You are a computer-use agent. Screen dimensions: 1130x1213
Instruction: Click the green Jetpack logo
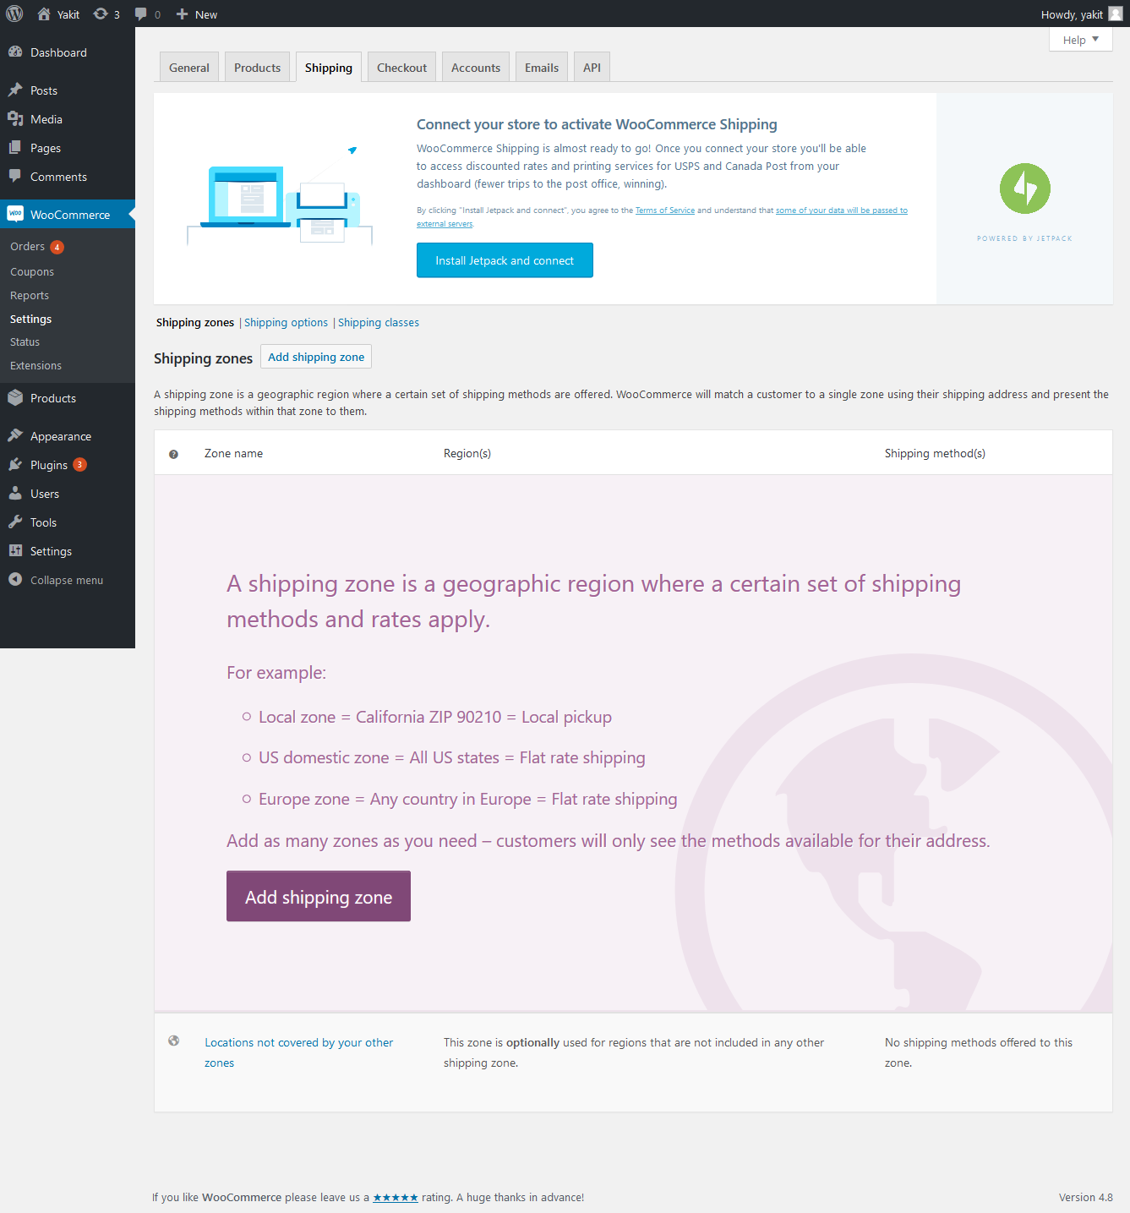pyautogui.click(x=1024, y=188)
